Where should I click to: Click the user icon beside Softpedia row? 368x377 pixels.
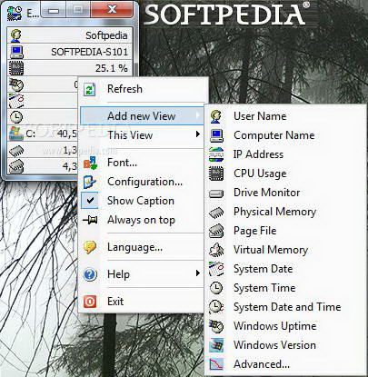pos(15,35)
